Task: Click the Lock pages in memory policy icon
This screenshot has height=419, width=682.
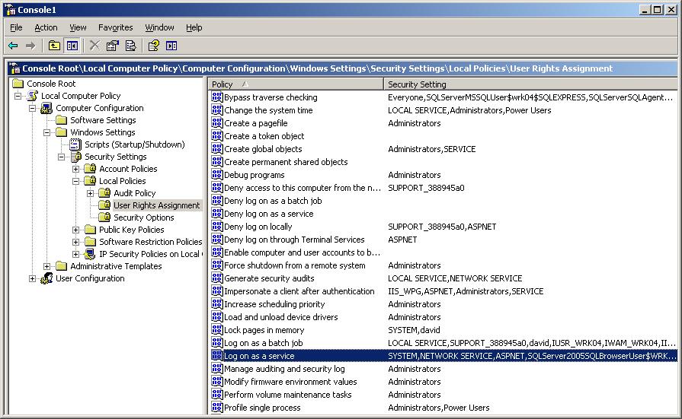Action: pos(216,330)
